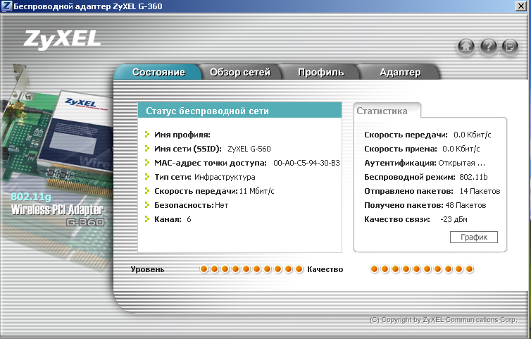Click the Статус беспроводной сети header
This screenshot has width=531, height=339.
(x=239, y=111)
